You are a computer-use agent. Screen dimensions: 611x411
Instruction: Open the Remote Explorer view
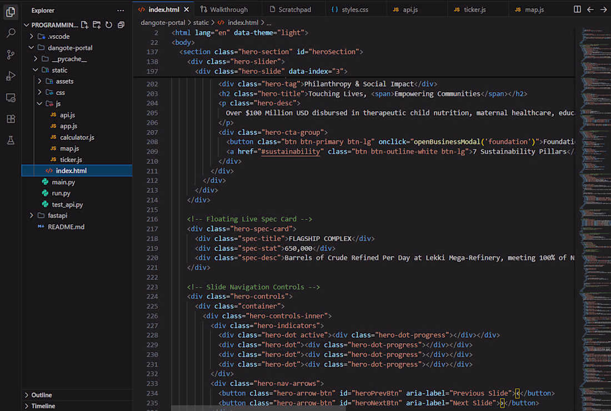[11, 97]
